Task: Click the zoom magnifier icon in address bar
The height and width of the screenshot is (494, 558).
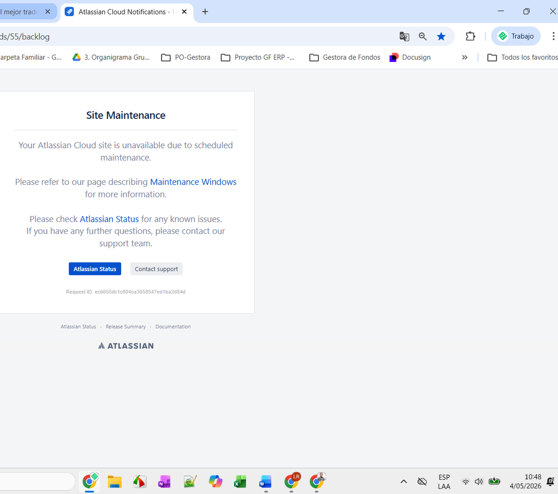Action: click(x=422, y=36)
